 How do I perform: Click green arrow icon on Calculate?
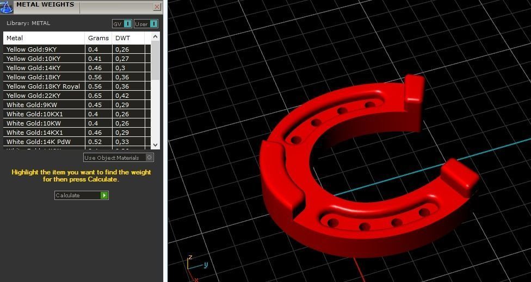coord(104,195)
